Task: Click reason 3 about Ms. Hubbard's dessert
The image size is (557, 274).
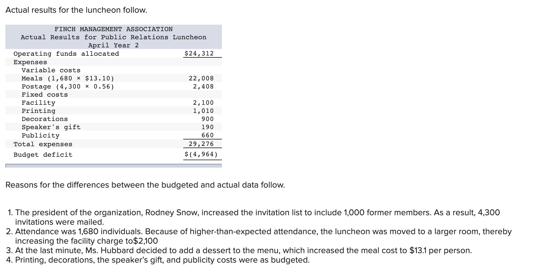Action: [239, 250]
